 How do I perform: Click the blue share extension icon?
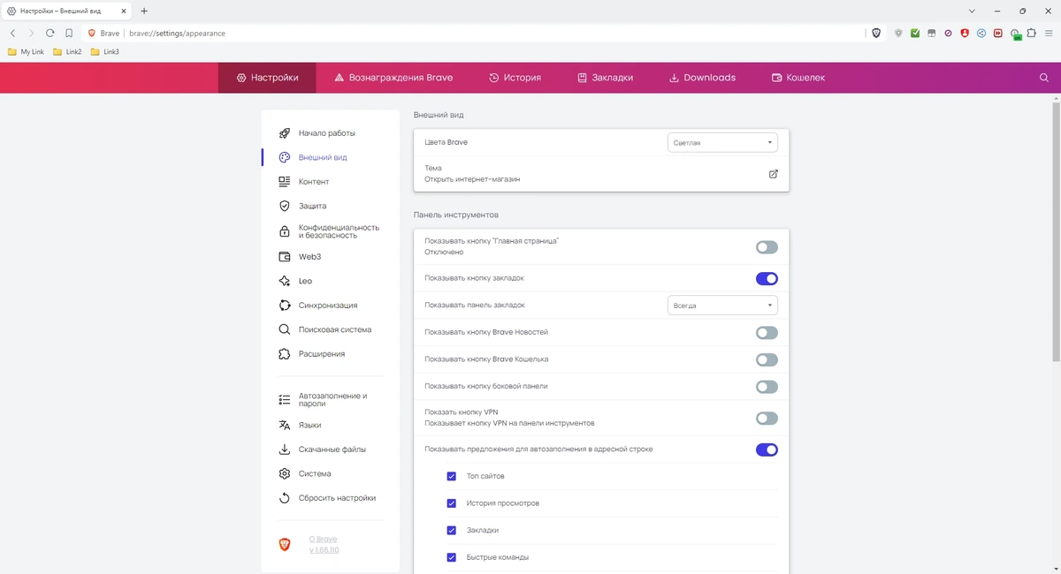pos(981,33)
